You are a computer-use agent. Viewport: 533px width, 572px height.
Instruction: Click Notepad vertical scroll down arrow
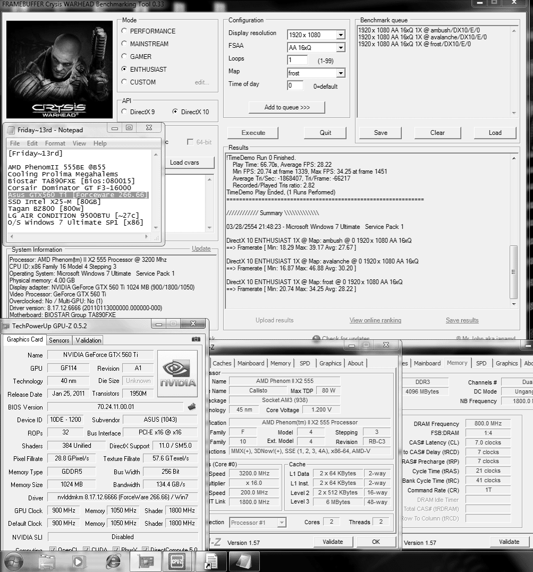coord(156,227)
